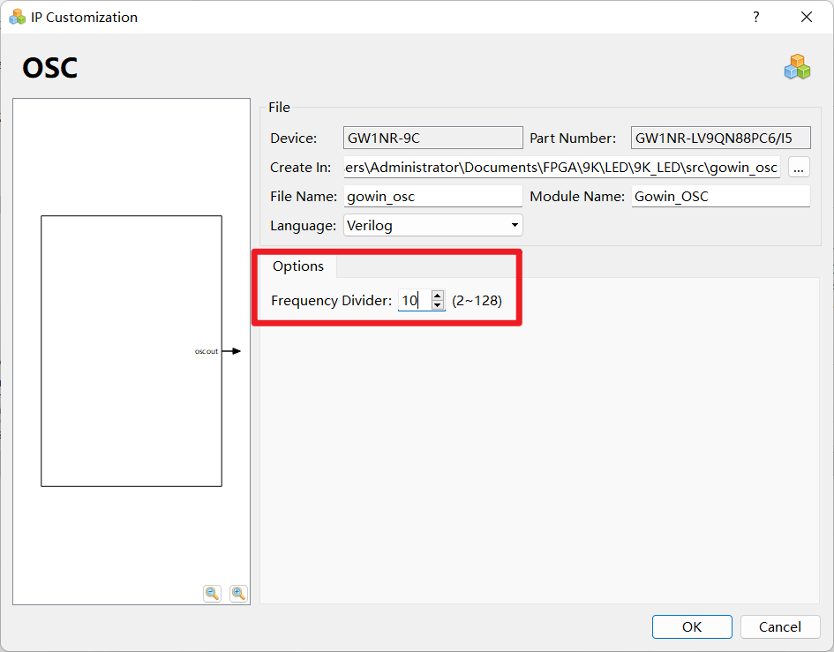The height and width of the screenshot is (652, 834).
Task: Click the File Name: label
Action: click(x=304, y=197)
